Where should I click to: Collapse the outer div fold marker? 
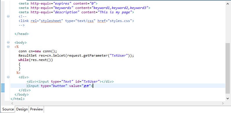(x=8, y=77)
